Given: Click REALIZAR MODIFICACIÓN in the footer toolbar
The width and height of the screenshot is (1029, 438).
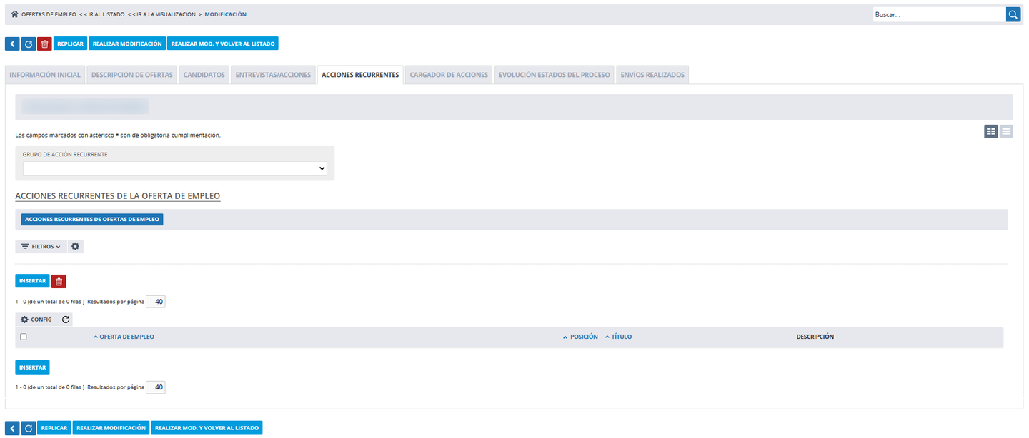Looking at the screenshot, I should 111,428.
